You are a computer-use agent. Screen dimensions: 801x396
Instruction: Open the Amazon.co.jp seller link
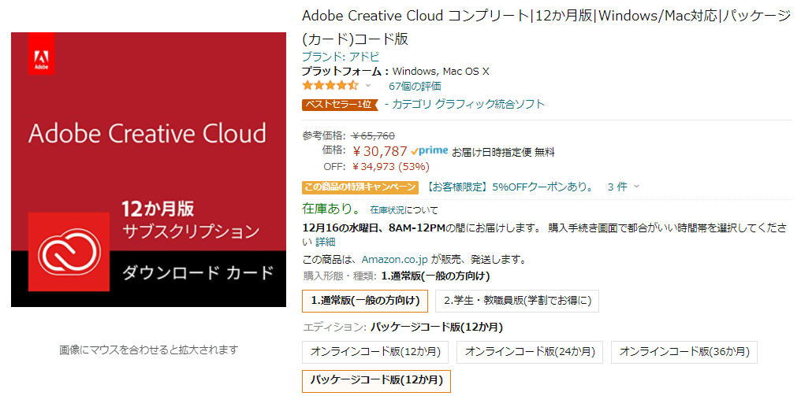(394, 259)
